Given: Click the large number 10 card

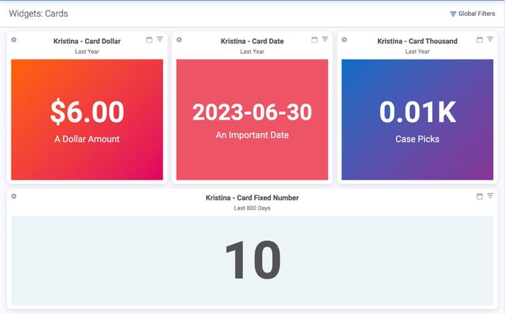Looking at the screenshot, I should 252,261.
